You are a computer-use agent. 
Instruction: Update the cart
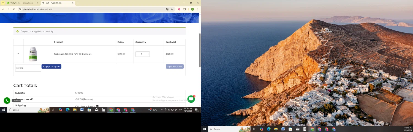175,66
